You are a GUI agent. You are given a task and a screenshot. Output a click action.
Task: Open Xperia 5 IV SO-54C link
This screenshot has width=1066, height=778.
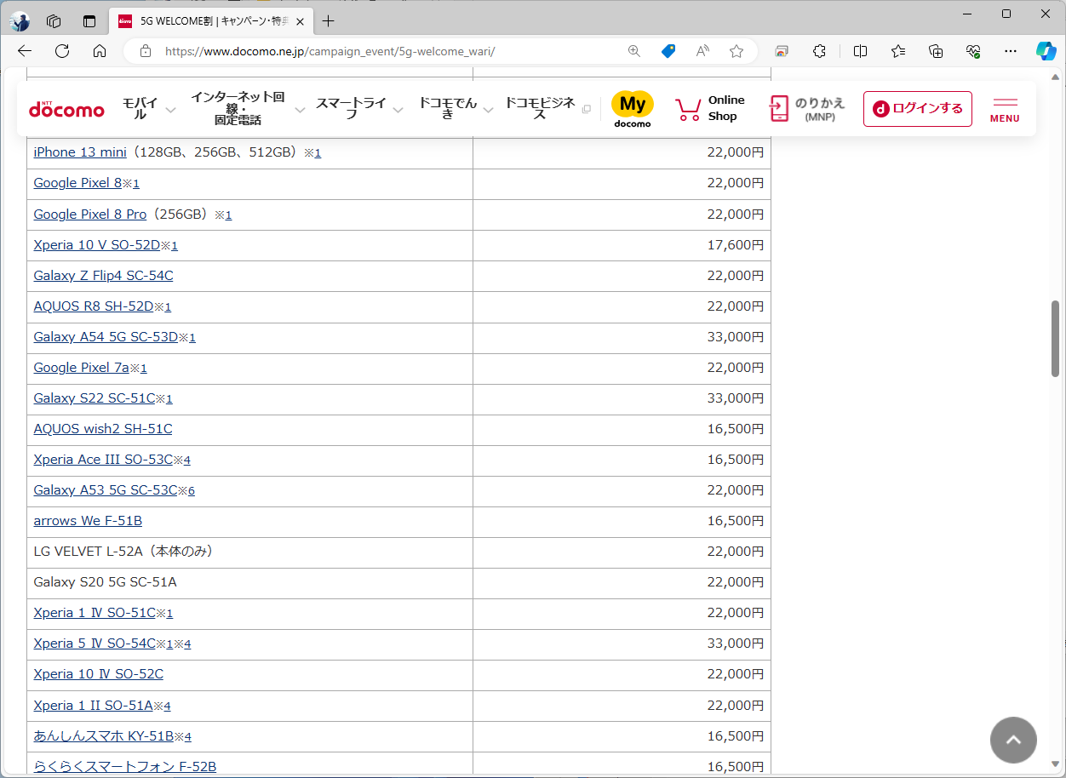(x=95, y=644)
